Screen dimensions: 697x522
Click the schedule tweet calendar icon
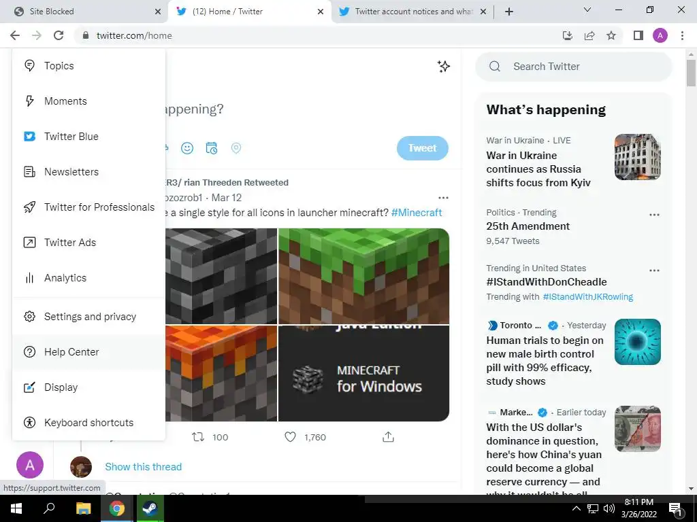pos(212,148)
